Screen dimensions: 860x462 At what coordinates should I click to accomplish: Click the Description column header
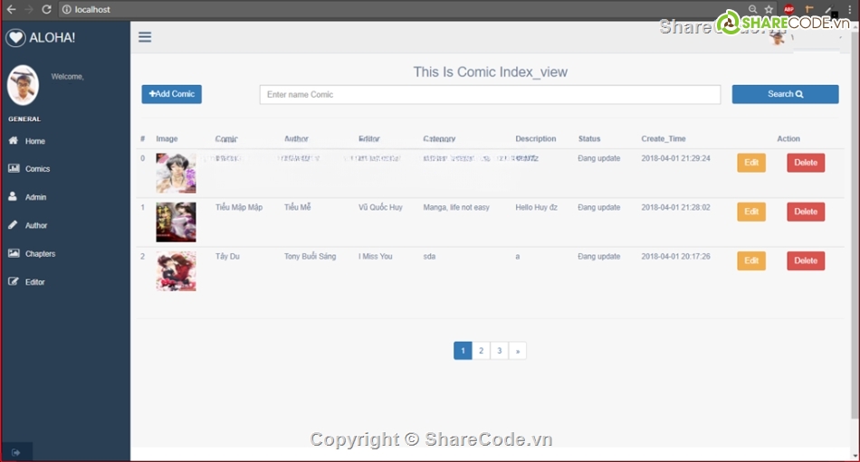click(535, 138)
